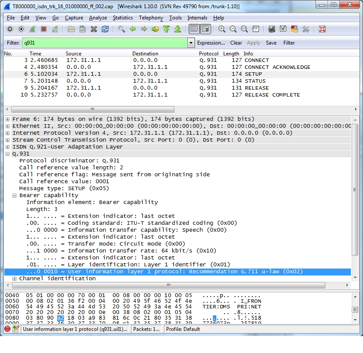Click the Expression... filter button
The height and width of the screenshot is (353, 363).
(x=211, y=43)
